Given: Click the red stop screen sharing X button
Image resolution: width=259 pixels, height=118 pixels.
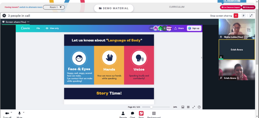Looking at the screenshot, I should click(236, 16).
